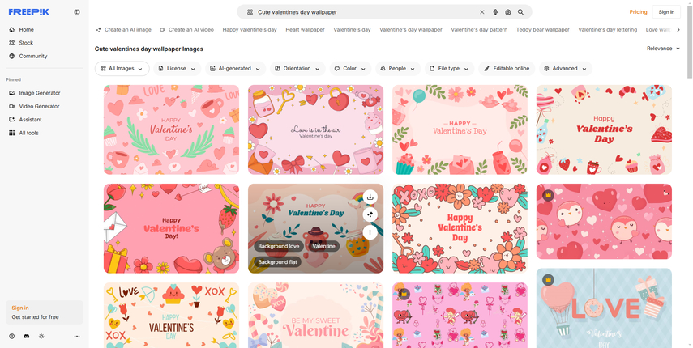The height and width of the screenshot is (348, 693).
Task: Expand All images filter dropdown
Action: tap(122, 69)
